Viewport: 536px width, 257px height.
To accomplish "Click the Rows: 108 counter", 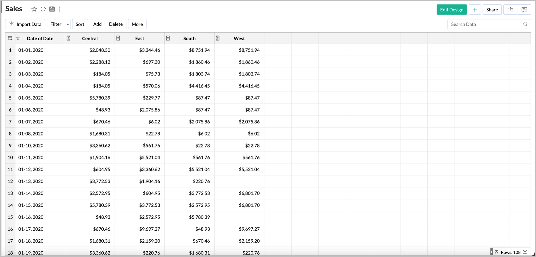I will (x=511, y=252).
